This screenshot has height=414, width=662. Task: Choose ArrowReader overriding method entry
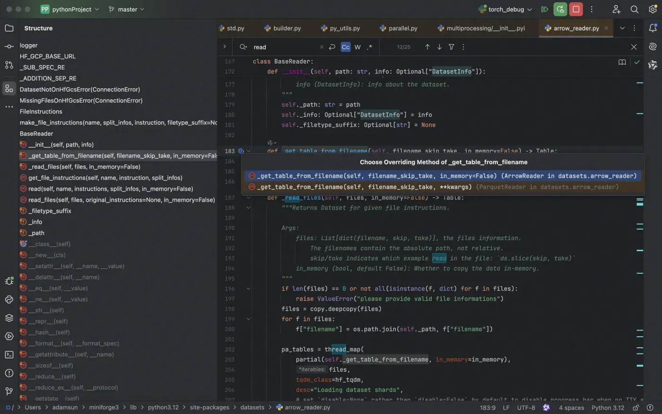443,176
